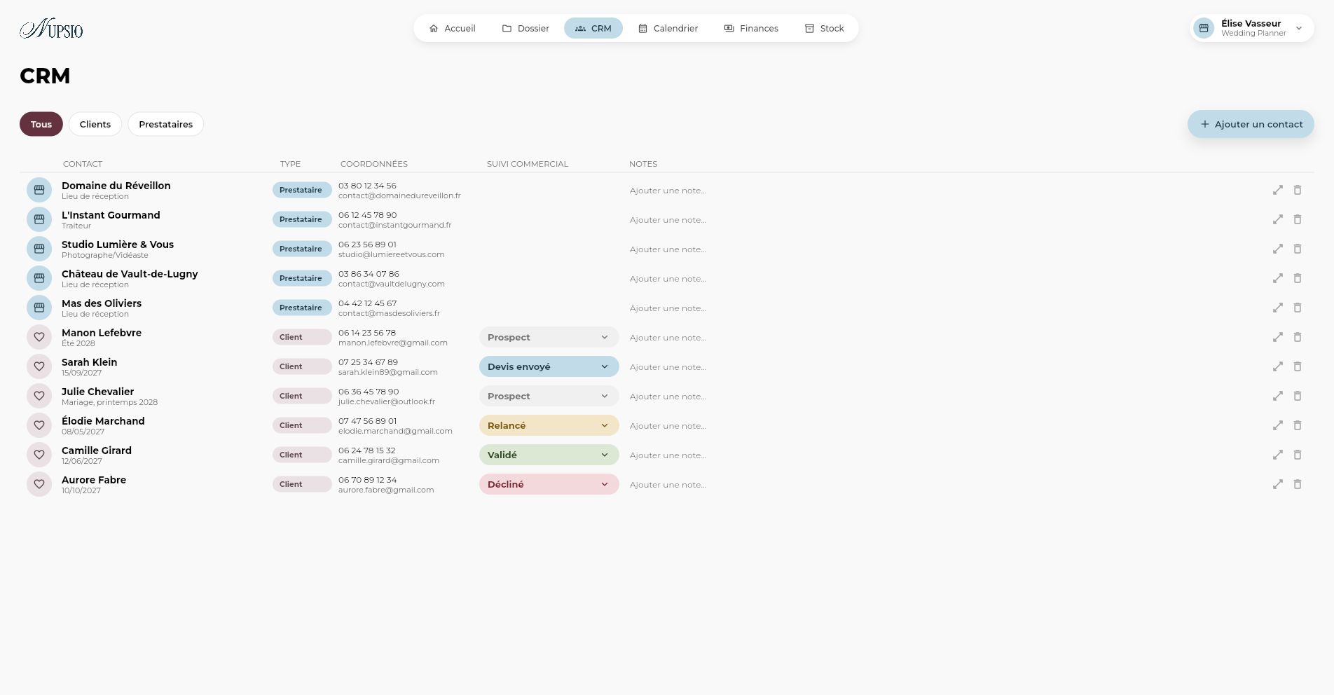The image size is (1334, 695).
Task: Delete the Mas des Oliviers contact
Action: point(1298,308)
